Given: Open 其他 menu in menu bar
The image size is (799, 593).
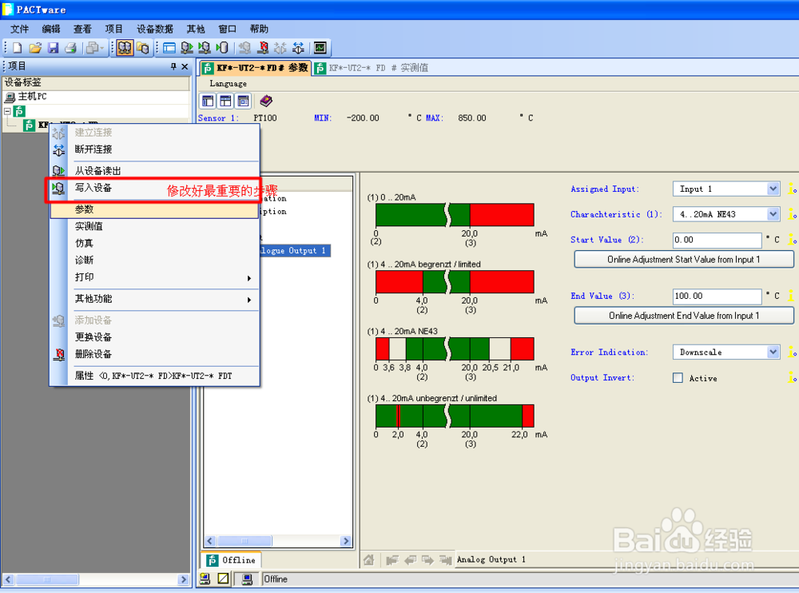Looking at the screenshot, I should click(196, 29).
